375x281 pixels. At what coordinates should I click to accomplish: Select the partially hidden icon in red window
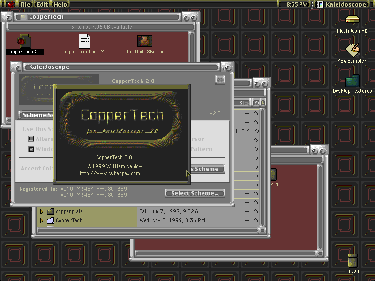pyautogui.click(x=274, y=174)
